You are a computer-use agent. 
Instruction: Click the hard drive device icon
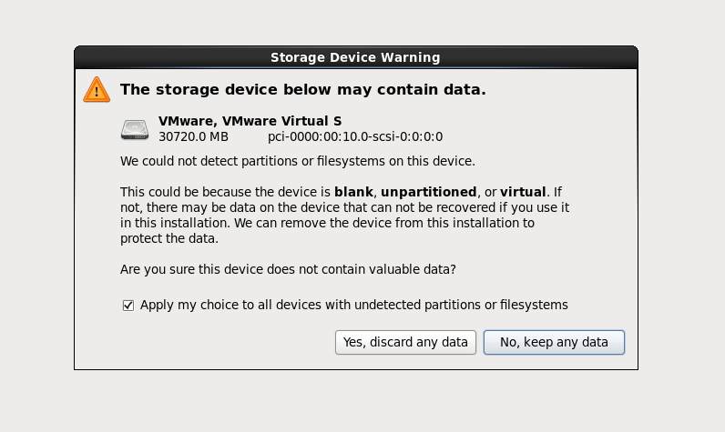pyautogui.click(x=135, y=129)
